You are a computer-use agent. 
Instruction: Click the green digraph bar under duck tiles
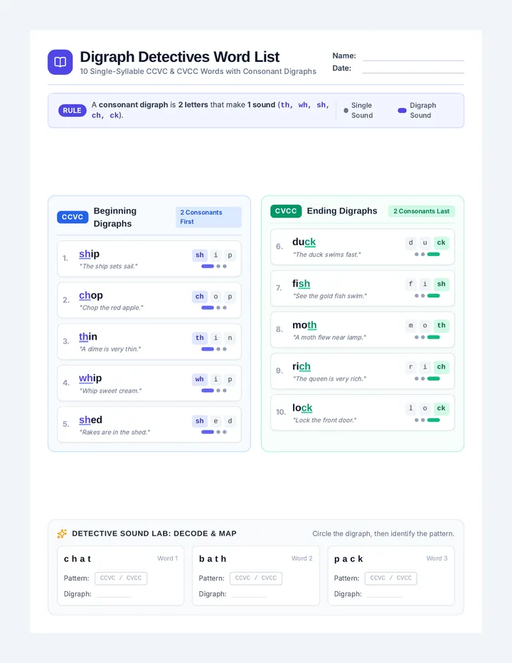pyautogui.click(x=433, y=255)
